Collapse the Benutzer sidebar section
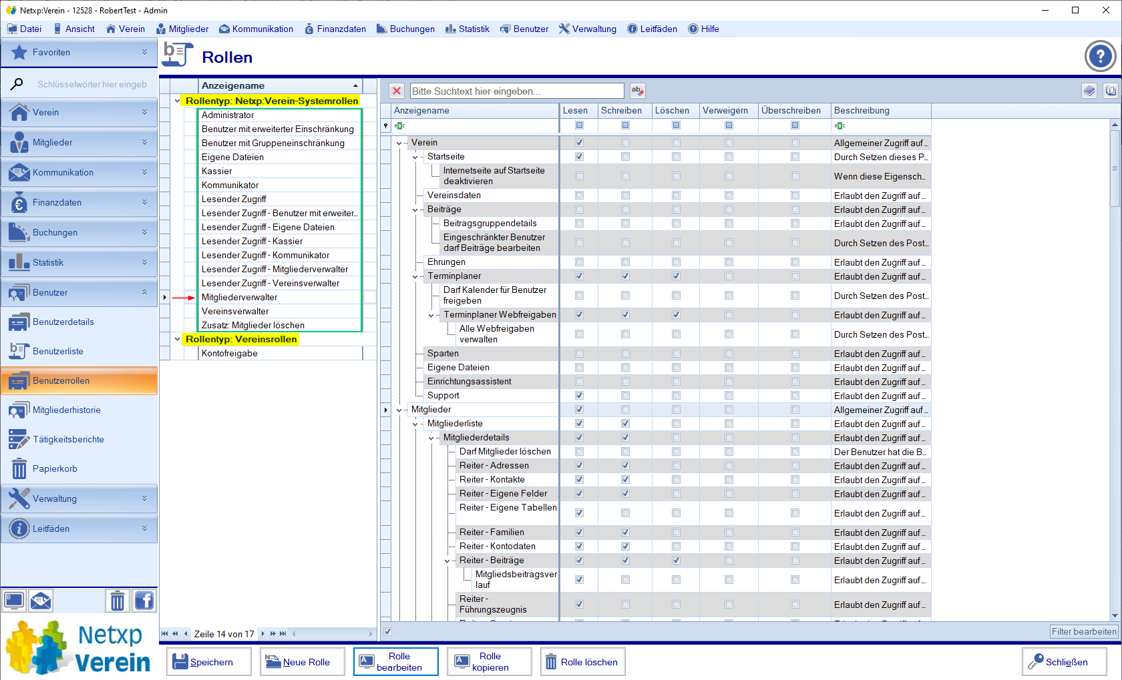Image resolution: width=1122 pixels, height=680 pixels. coord(79,292)
